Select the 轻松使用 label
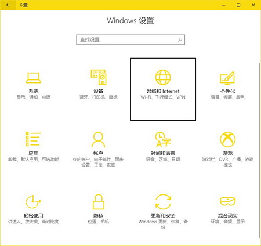261x246 pixels. point(33,216)
